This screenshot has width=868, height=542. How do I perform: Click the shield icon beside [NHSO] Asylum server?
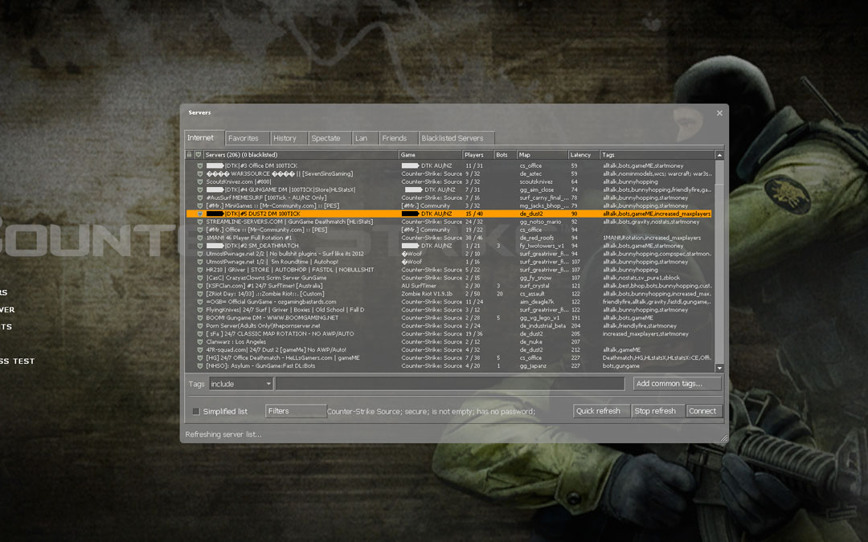click(200, 365)
